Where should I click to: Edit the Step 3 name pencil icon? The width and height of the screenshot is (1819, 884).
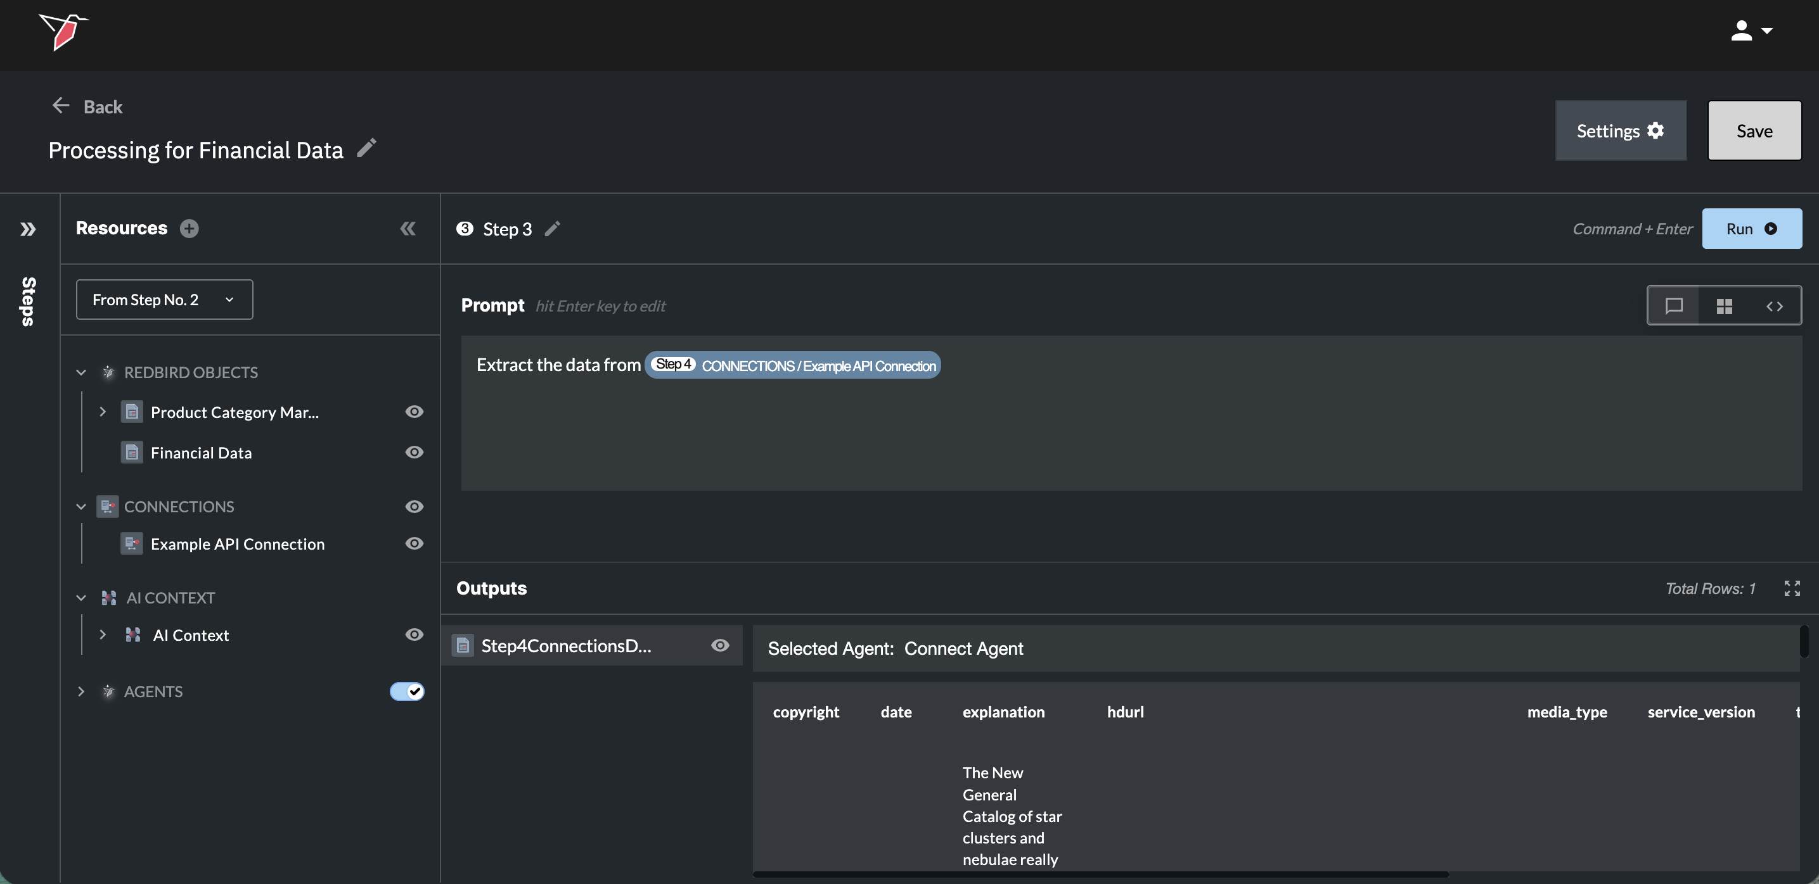[552, 229]
